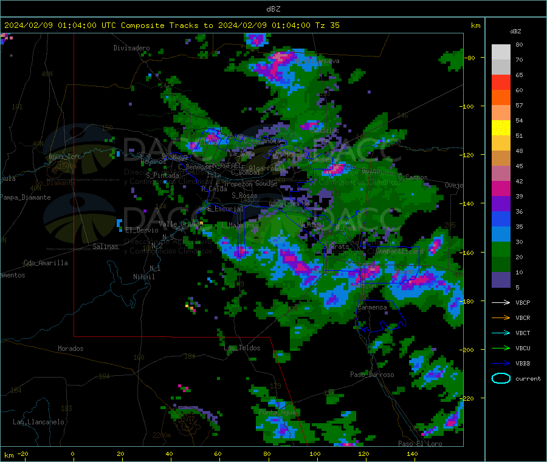
Task: Click the Gouge map label
Action: pos(266,183)
